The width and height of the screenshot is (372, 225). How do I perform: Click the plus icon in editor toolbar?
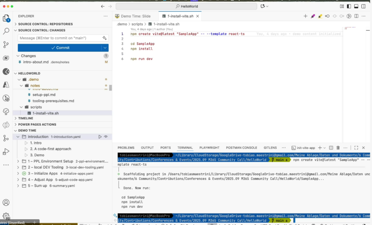(x=305, y=16)
